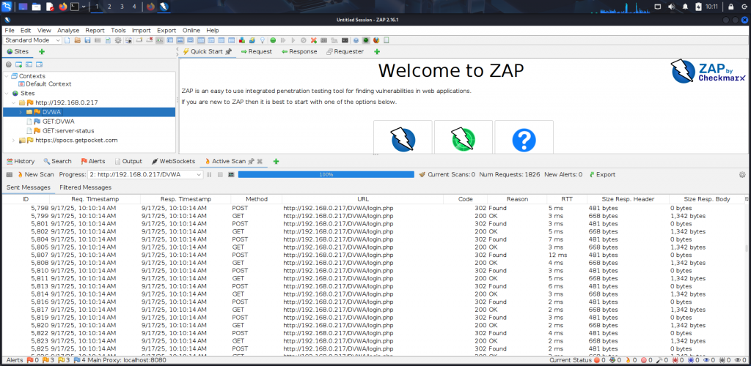Screen dimensions: 751x366
Task: Click the light bulb toolbar icon
Action: tap(263, 40)
